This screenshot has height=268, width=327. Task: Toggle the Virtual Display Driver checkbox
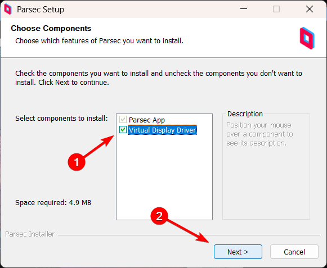coord(123,130)
